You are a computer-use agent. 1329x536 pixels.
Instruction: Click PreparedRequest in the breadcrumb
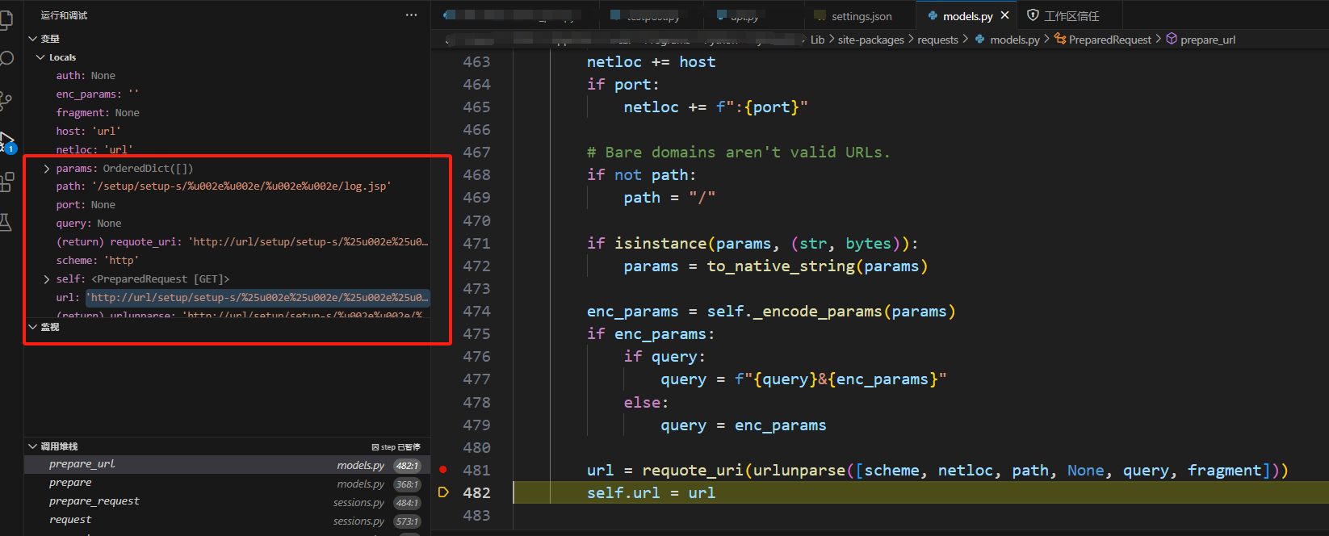tap(1109, 40)
